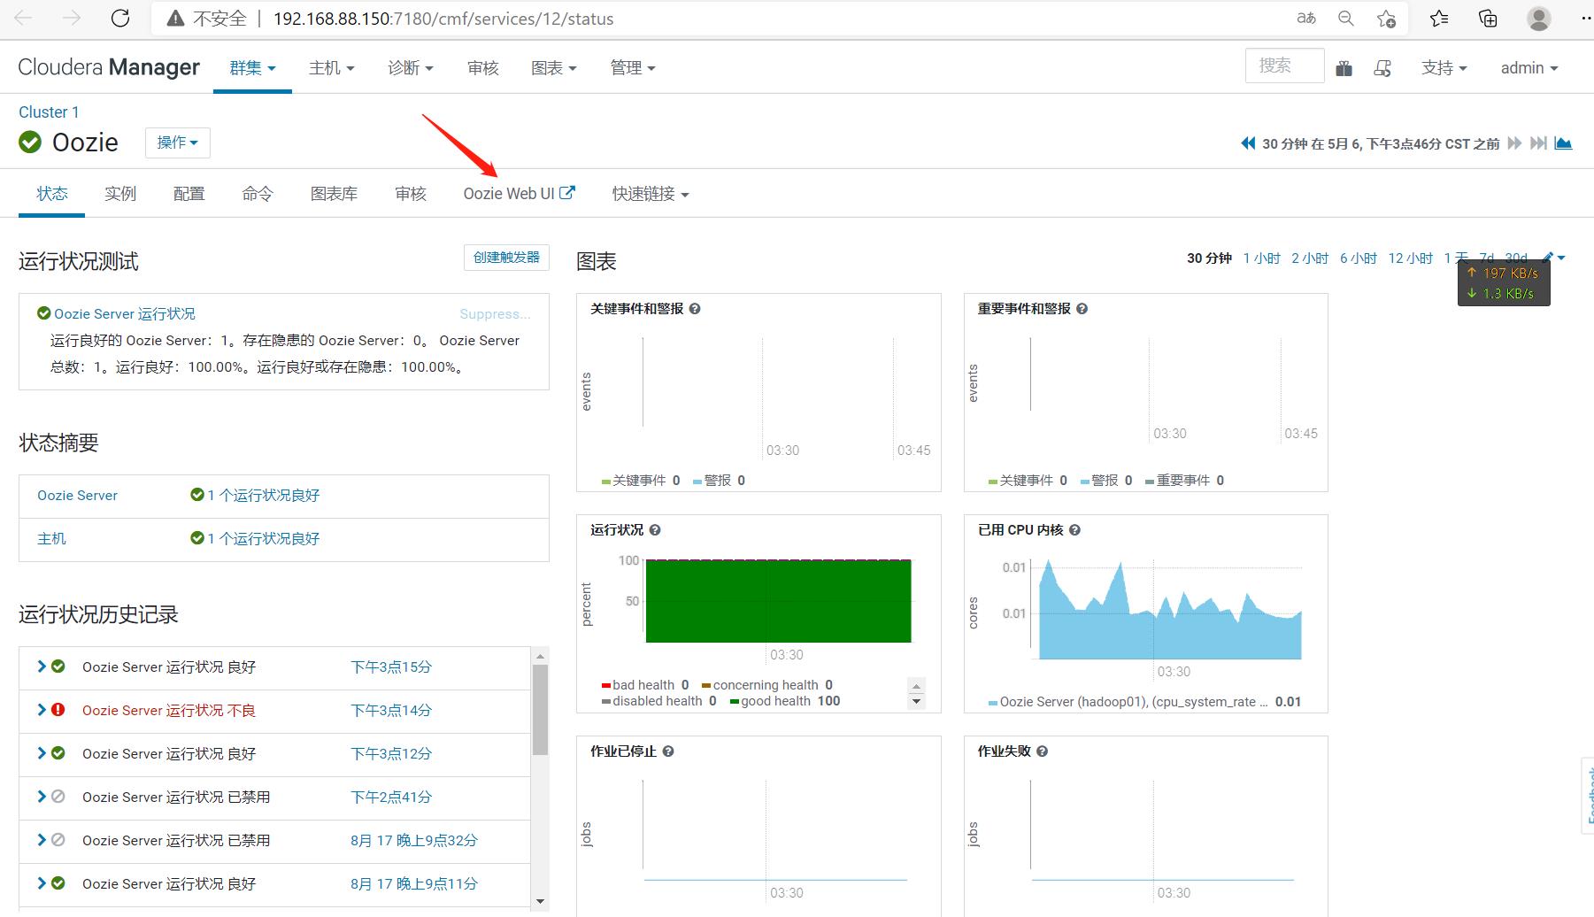The height and width of the screenshot is (917, 1594).
Task: Click help icon next to 关键事件和警报
Action: [x=695, y=309]
